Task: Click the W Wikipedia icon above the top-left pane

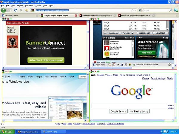Action: 6,19
